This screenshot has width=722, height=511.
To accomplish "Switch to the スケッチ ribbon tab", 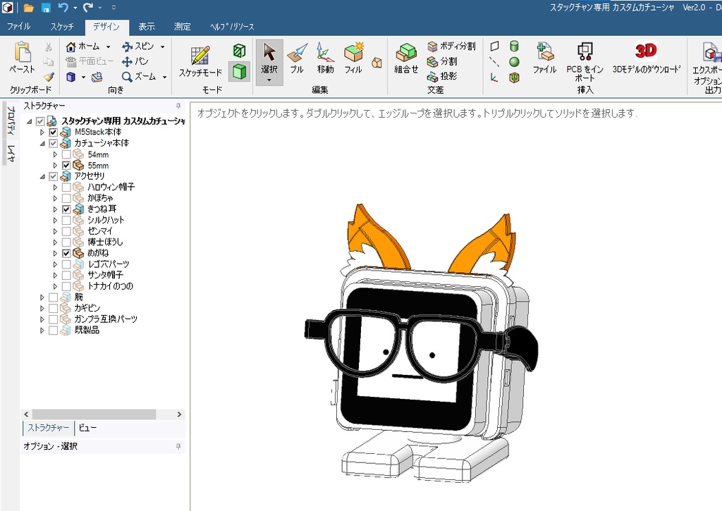I will pyautogui.click(x=62, y=27).
